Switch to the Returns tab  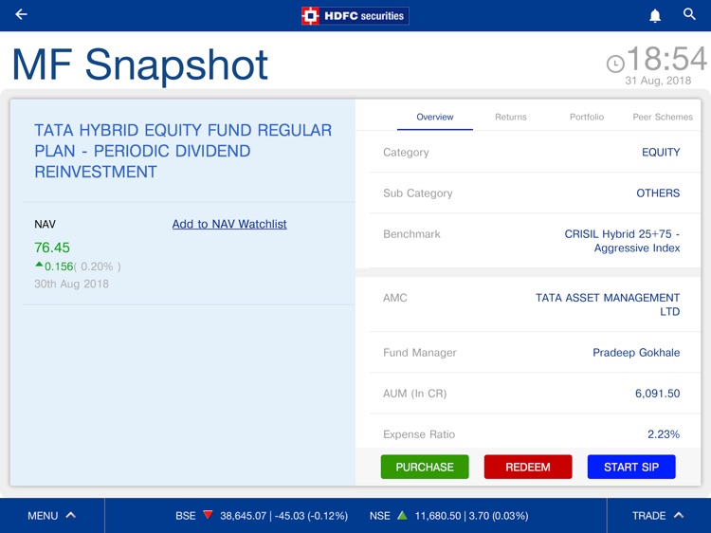point(511,117)
